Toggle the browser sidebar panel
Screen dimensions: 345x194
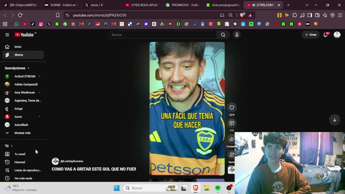(310, 15)
